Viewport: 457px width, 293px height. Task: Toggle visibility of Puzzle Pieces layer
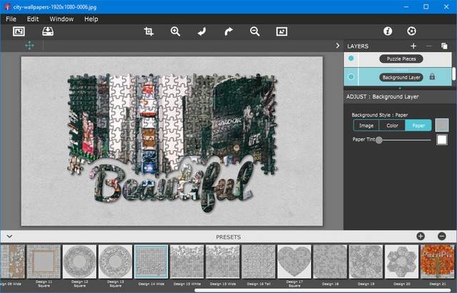pyautogui.click(x=351, y=59)
